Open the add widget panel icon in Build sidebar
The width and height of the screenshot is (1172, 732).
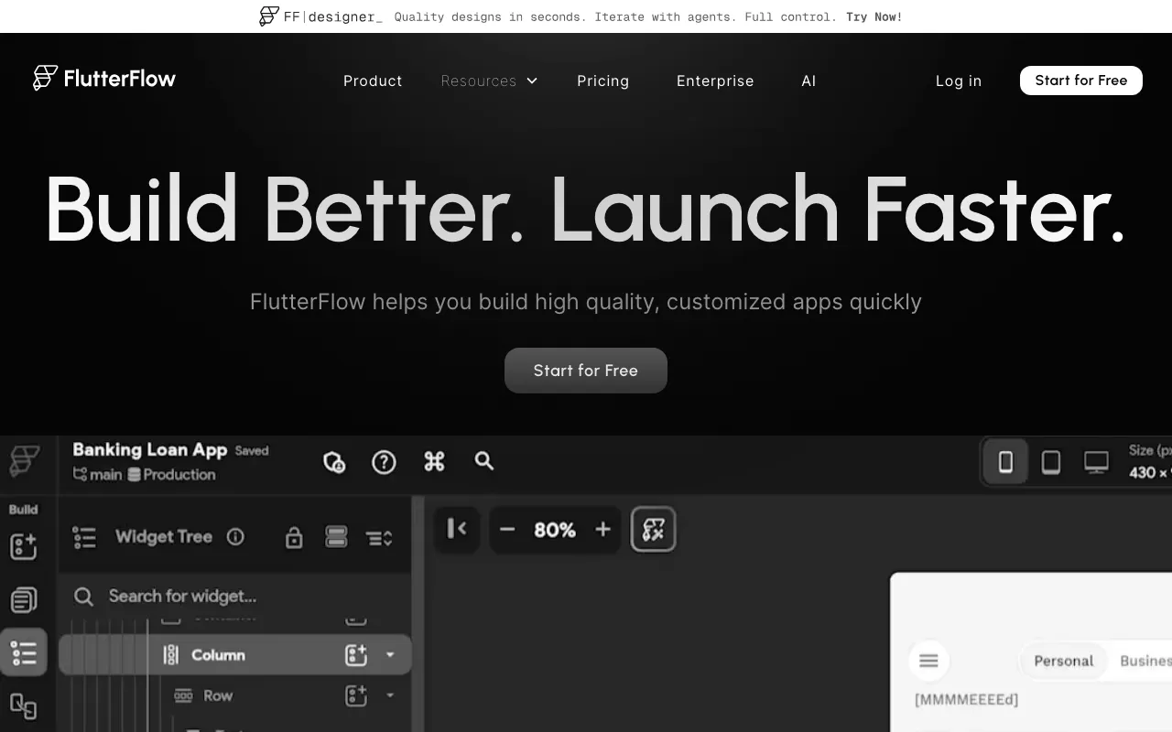click(x=24, y=546)
